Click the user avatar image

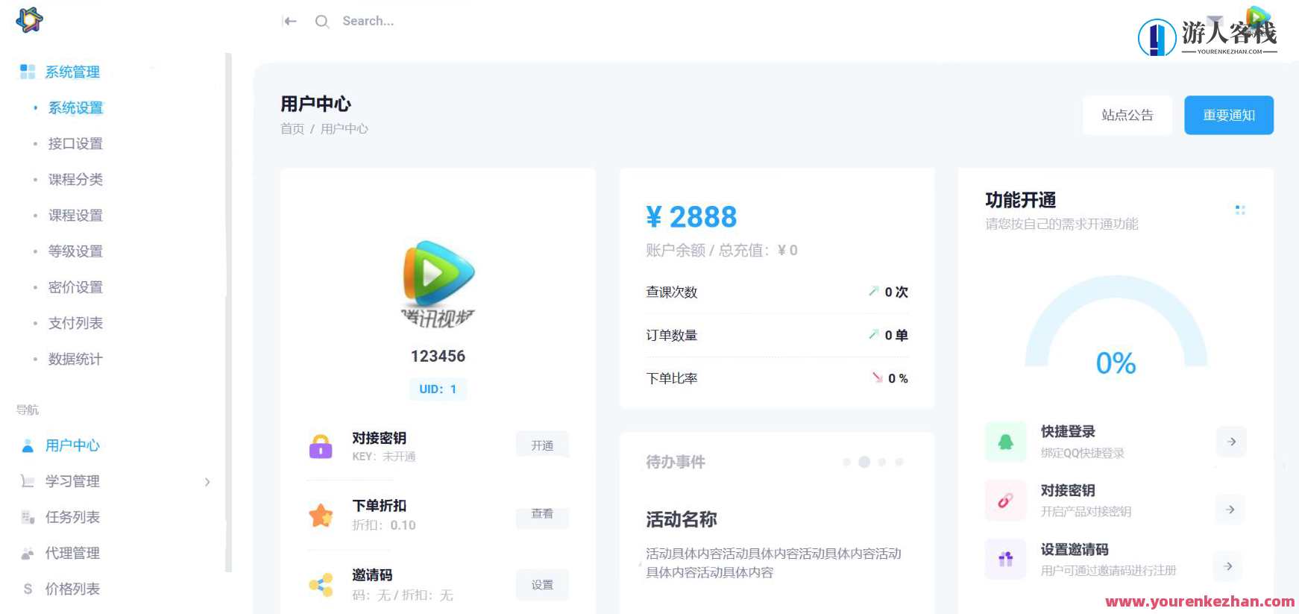pos(438,283)
